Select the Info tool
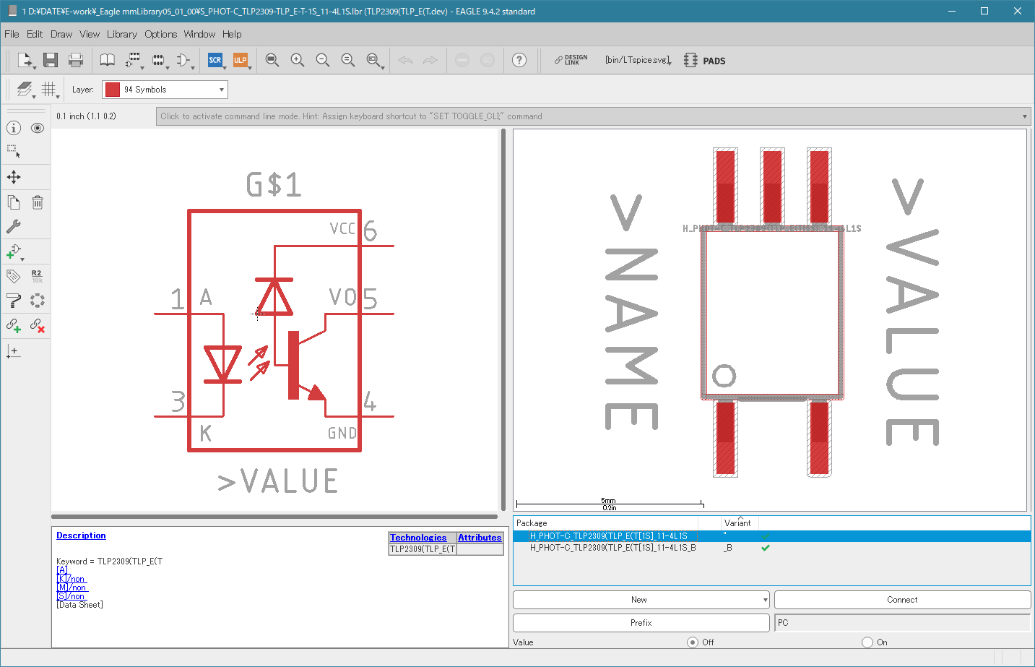Image resolution: width=1035 pixels, height=667 pixels. click(x=14, y=128)
